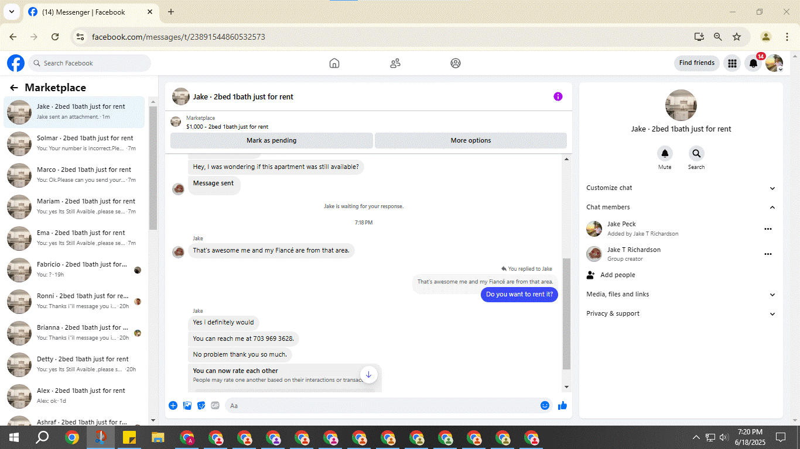Go to Facebook Home feed icon
Image resolution: width=800 pixels, height=449 pixels.
point(334,63)
